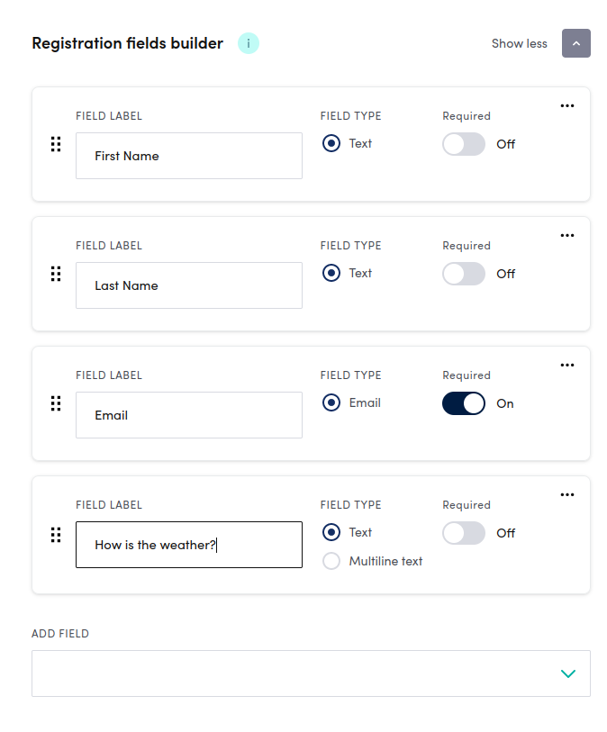Open three-dot options for the weather question field

click(566, 494)
